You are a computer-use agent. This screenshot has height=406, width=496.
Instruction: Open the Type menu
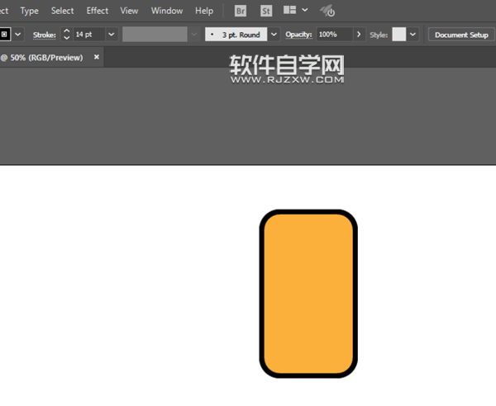pyautogui.click(x=29, y=11)
